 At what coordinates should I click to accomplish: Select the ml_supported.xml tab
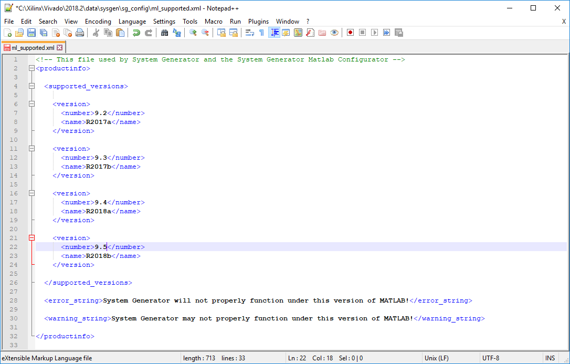point(30,47)
